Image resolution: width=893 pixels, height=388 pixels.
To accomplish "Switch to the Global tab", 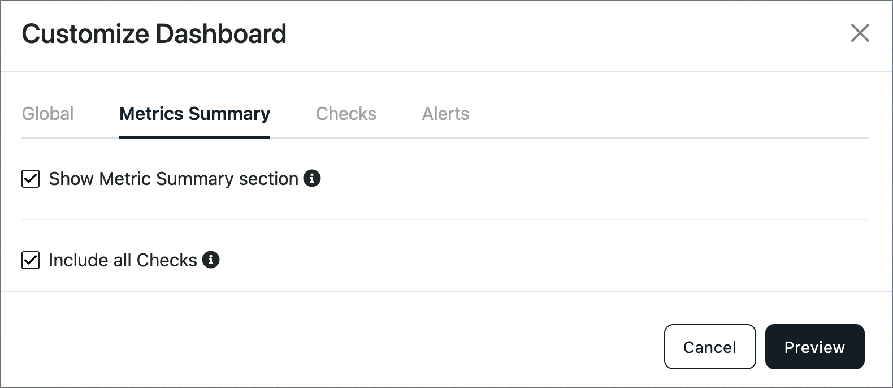I will click(x=47, y=114).
